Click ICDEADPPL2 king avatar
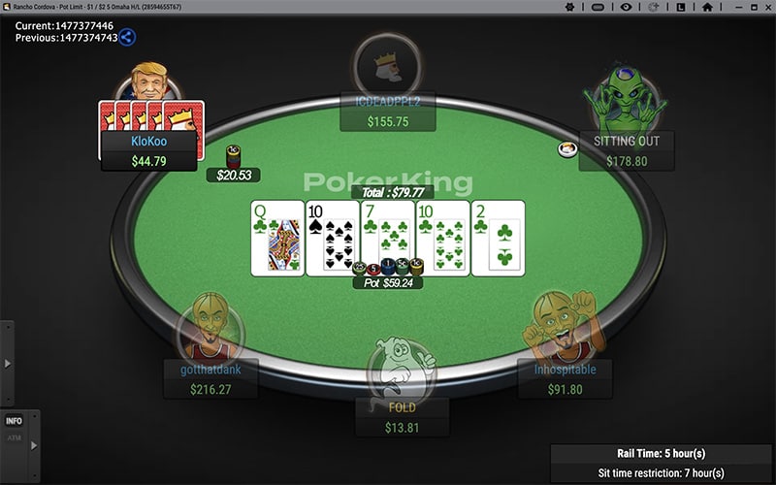The width and height of the screenshot is (776, 485). coord(388,65)
